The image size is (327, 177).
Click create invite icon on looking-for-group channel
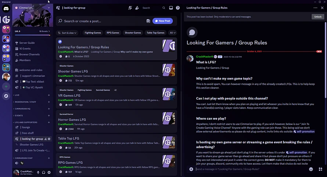click(46, 139)
